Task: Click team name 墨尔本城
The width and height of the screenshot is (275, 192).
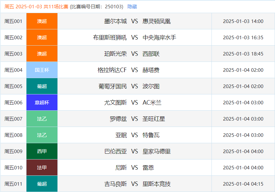Action: [115, 21]
